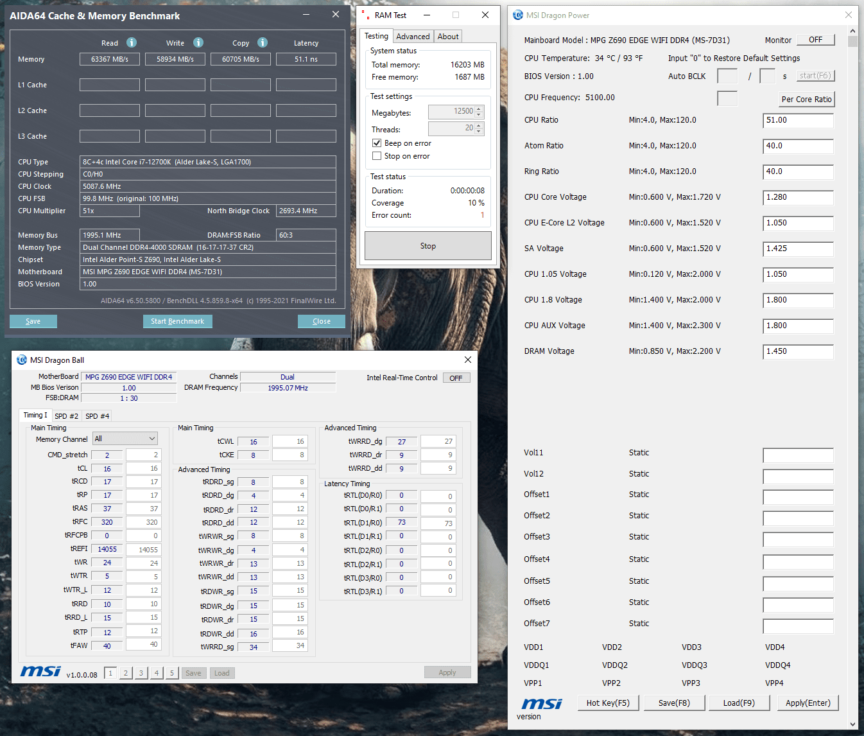Toggle the Monitor OFF switch
864x736 pixels.
816,40
